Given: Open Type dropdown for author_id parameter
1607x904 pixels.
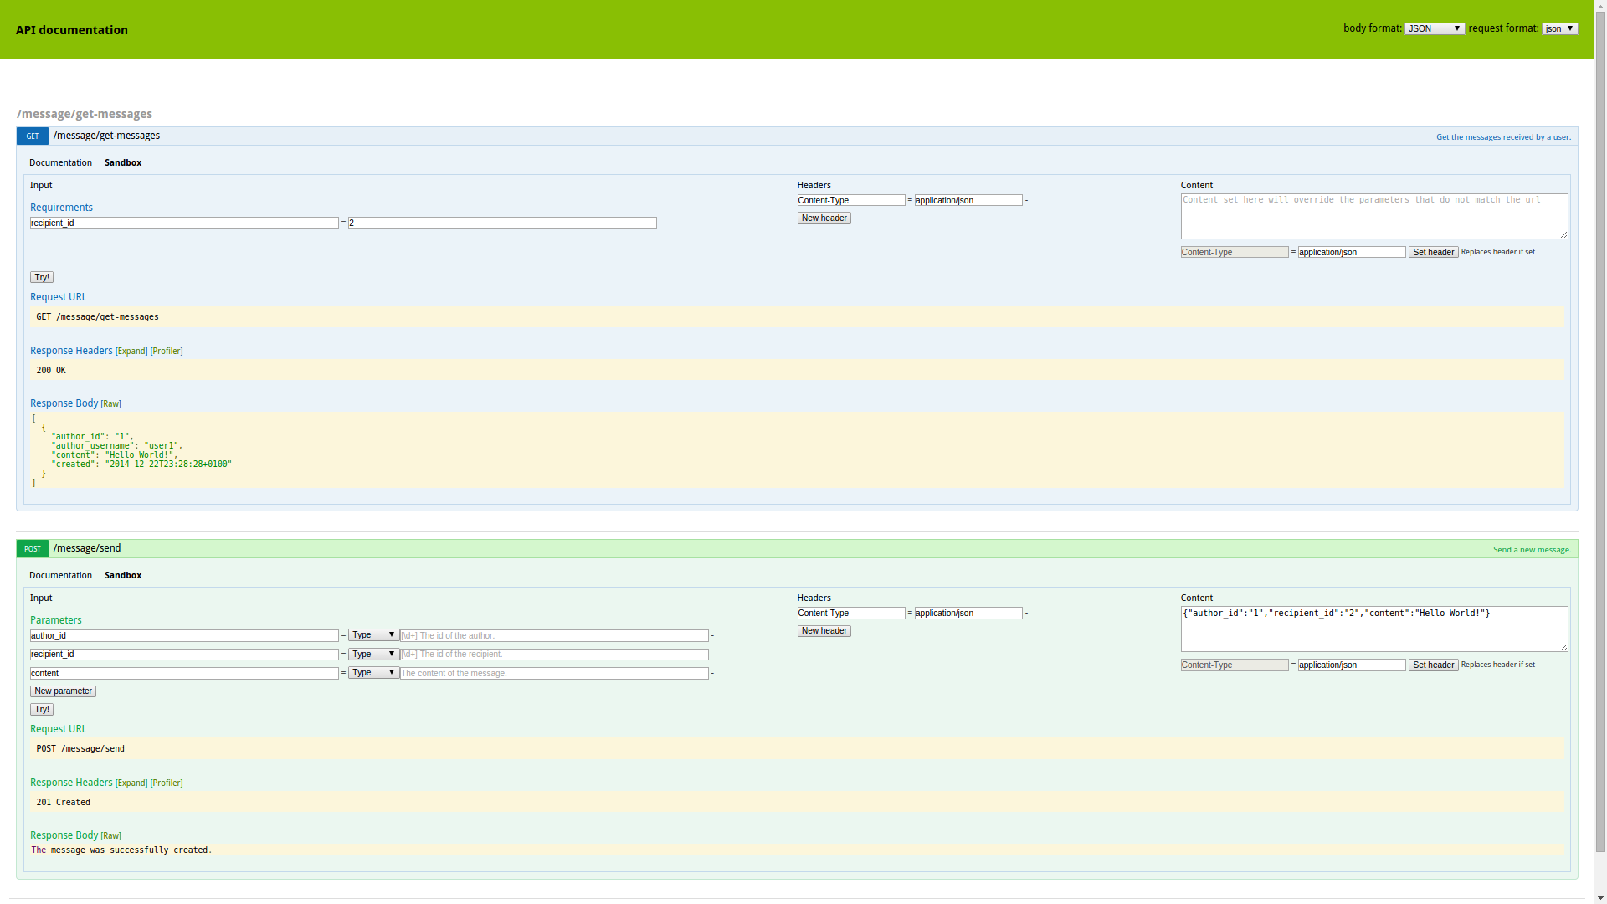Looking at the screenshot, I should [x=373, y=635].
